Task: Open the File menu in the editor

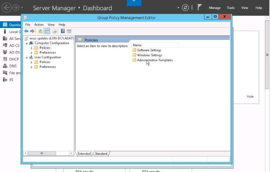Action: coord(28,25)
